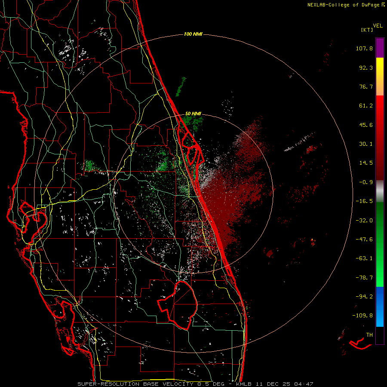Click the -109.8 velocity scale value
This screenshot has width=387, height=387.
point(362,316)
